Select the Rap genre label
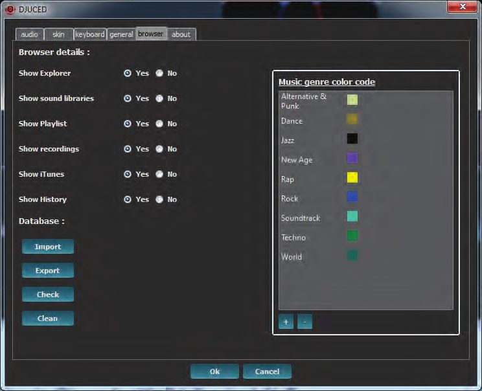482x391 pixels. pos(288,179)
